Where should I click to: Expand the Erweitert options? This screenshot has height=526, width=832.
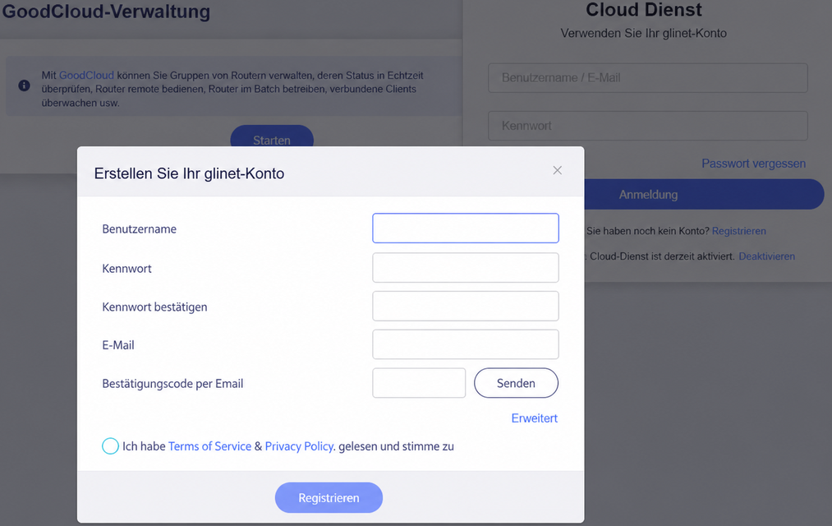pyautogui.click(x=535, y=418)
